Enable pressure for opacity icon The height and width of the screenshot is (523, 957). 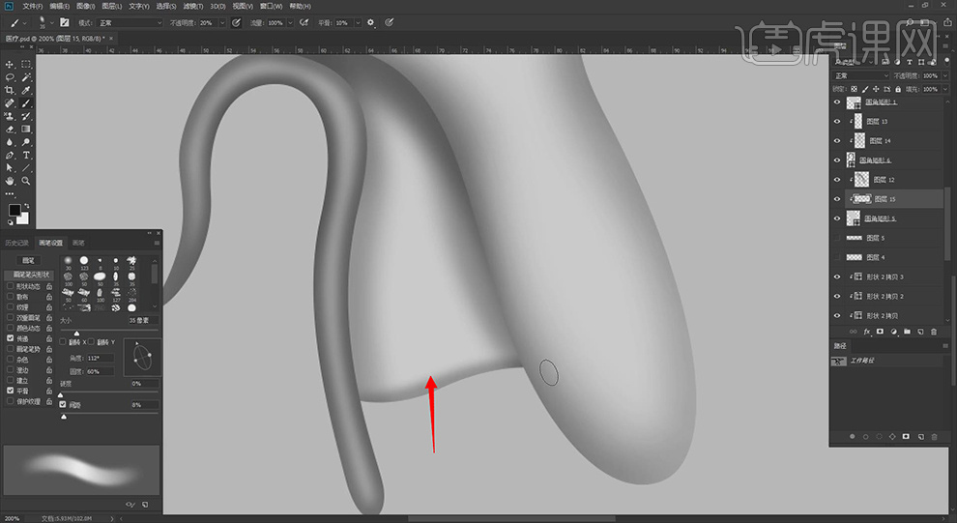236,22
